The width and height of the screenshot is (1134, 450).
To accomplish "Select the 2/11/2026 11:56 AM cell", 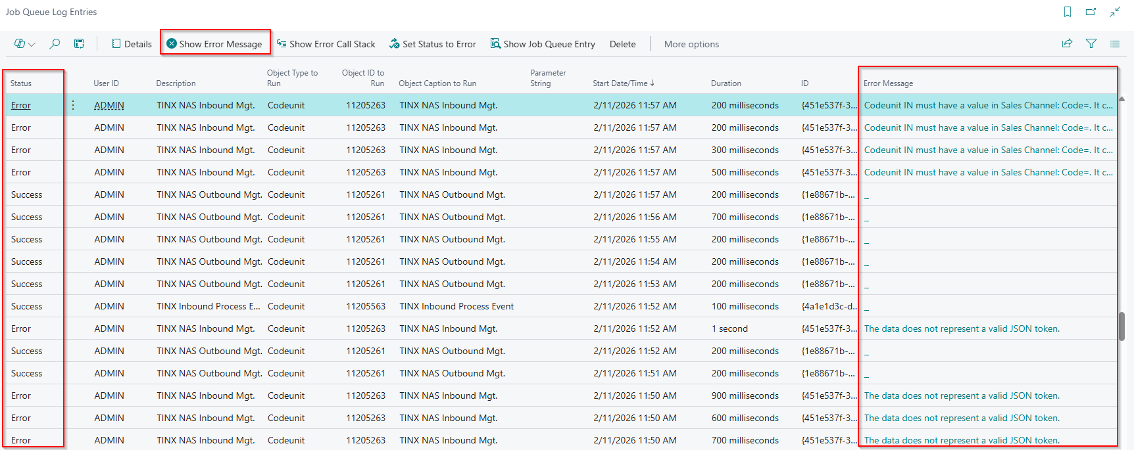I will click(635, 217).
